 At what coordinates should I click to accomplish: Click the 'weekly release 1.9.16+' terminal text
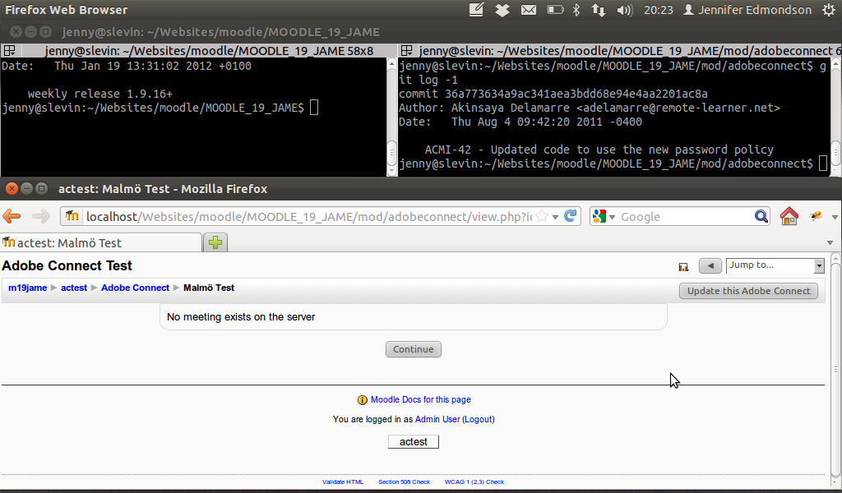pyautogui.click(x=99, y=94)
